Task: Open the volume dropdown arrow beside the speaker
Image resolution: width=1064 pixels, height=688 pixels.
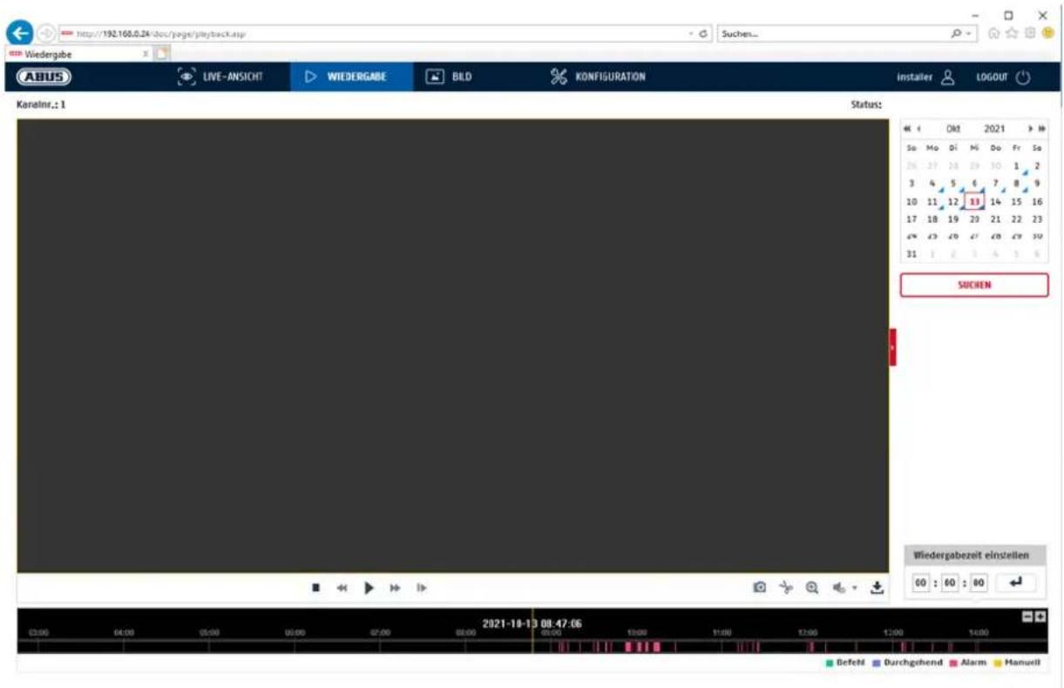Action: 854,589
